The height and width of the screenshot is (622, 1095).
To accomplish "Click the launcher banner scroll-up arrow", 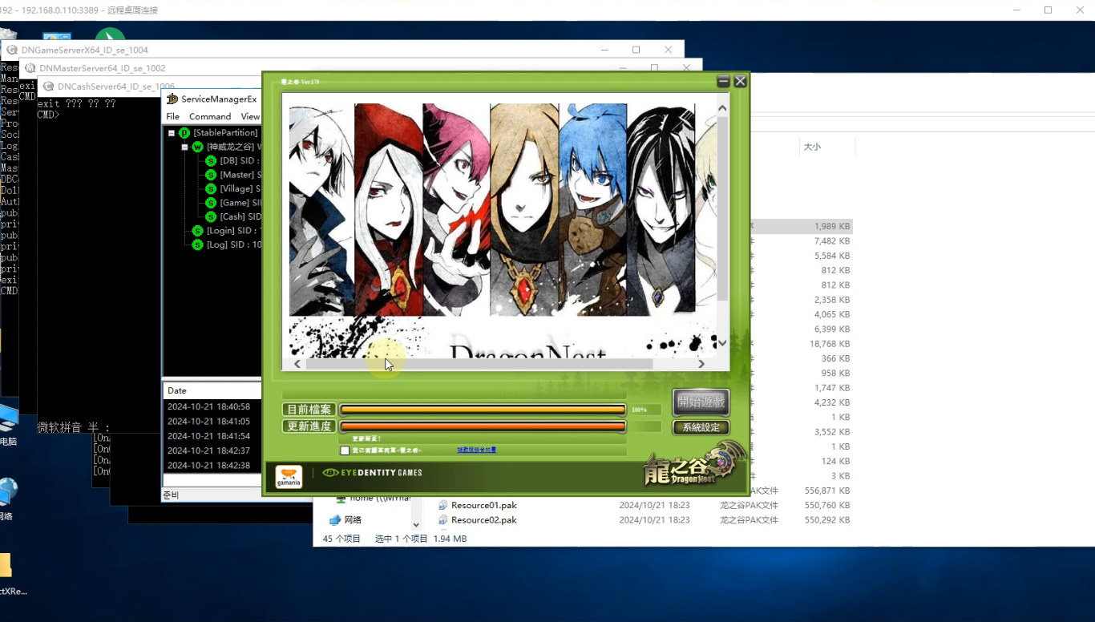I will pyautogui.click(x=722, y=107).
